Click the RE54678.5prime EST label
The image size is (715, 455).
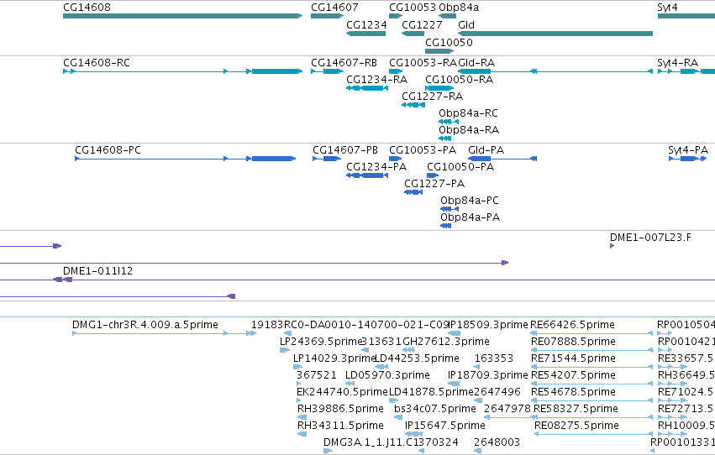point(573,392)
